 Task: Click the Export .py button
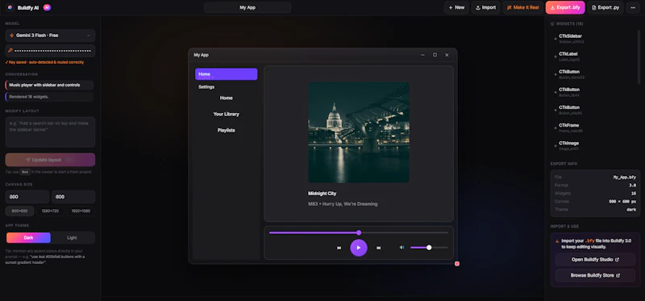[605, 7]
